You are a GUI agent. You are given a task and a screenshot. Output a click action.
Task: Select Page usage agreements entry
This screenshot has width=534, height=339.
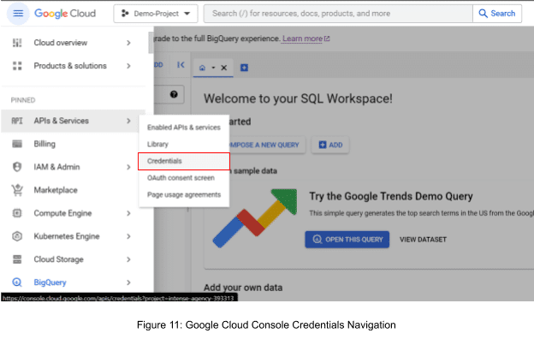(184, 194)
